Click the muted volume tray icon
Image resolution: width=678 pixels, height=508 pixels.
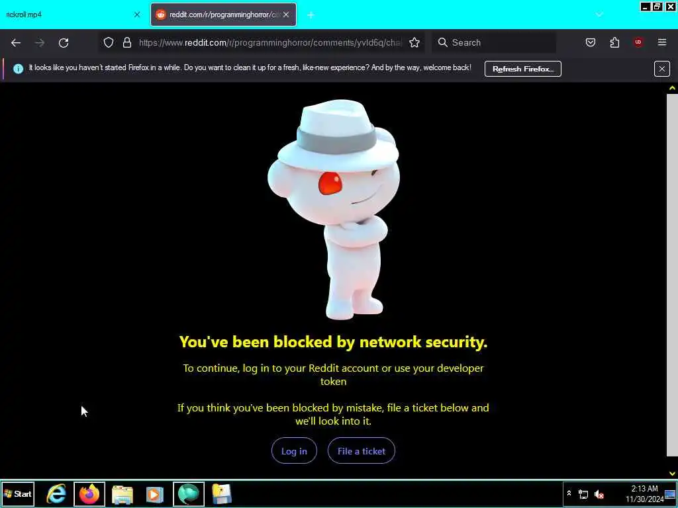tap(599, 494)
